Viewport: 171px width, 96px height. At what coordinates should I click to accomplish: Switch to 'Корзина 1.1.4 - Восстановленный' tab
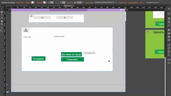(x=17, y=6)
